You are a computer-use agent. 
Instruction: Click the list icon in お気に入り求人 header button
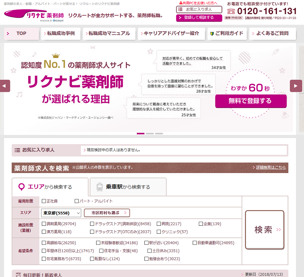coord(180,9)
